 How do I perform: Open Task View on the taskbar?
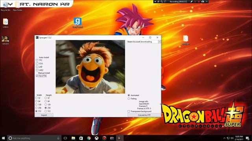[65, 138]
